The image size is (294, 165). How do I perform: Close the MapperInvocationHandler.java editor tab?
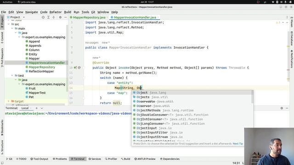coord(158,17)
